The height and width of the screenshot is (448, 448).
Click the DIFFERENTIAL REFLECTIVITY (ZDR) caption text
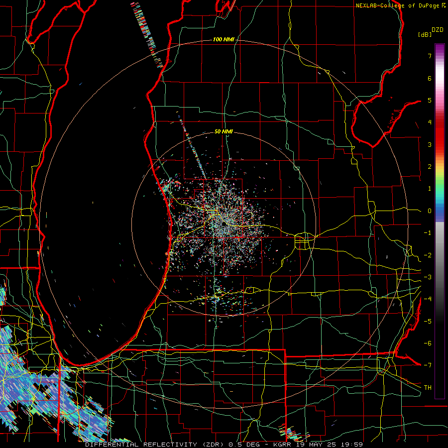(x=156, y=445)
